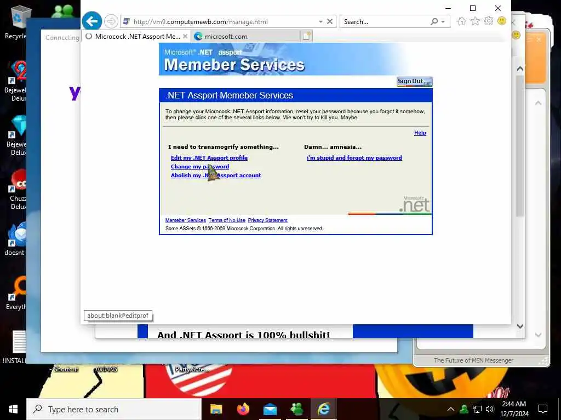
Task: Open Abolish my .NET Assport account link
Action: 216,176
